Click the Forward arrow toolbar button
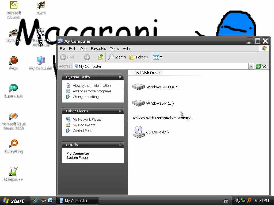The height and width of the screenshot is (205, 274). 87,57
